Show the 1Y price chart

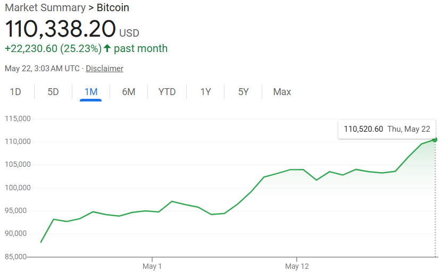click(x=205, y=92)
